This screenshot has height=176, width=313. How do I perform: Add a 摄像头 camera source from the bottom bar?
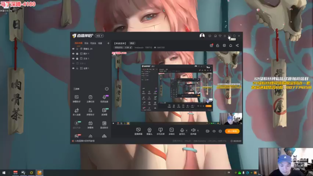pyautogui.click(x=149, y=131)
